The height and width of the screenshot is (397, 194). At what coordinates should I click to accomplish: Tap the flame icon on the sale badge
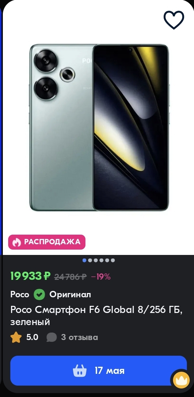[17, 242]
